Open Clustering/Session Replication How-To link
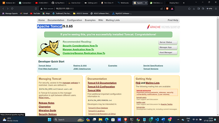Screen dimensions: 219x123 tap(84, 53)
